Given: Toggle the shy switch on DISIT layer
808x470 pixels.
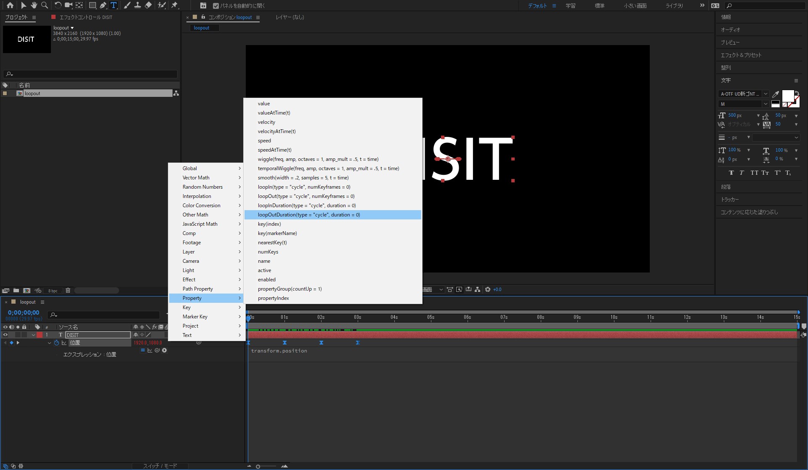Looking at the screenshot, I should click(136, 335).
